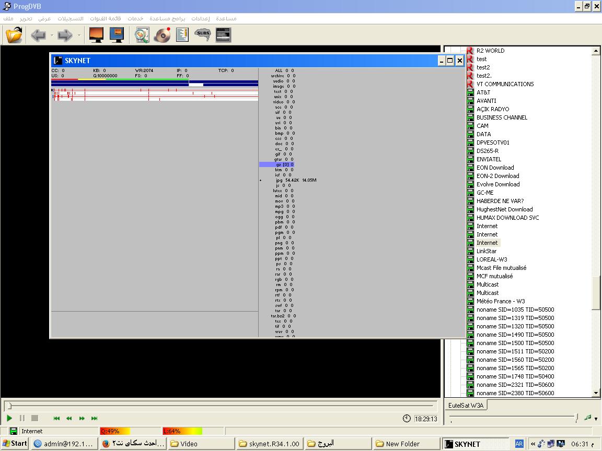Open the برامج مساعدة menu
602x451 pixels.
tap(167, 18)
